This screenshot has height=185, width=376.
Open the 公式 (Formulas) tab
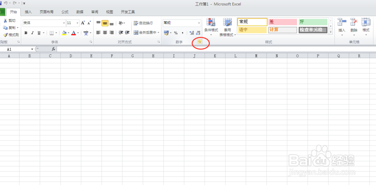coord(65,12)
